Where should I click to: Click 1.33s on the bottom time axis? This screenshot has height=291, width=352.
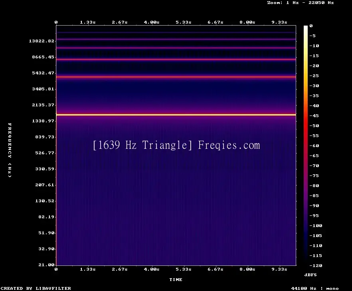click(88, 269)
